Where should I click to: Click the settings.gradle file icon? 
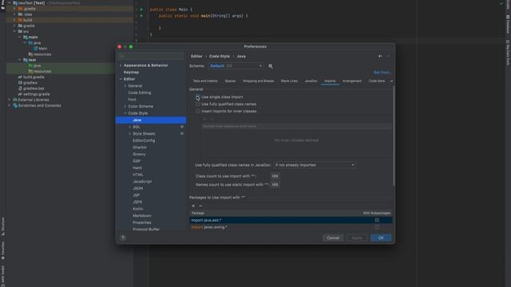(x=20, y=94)
